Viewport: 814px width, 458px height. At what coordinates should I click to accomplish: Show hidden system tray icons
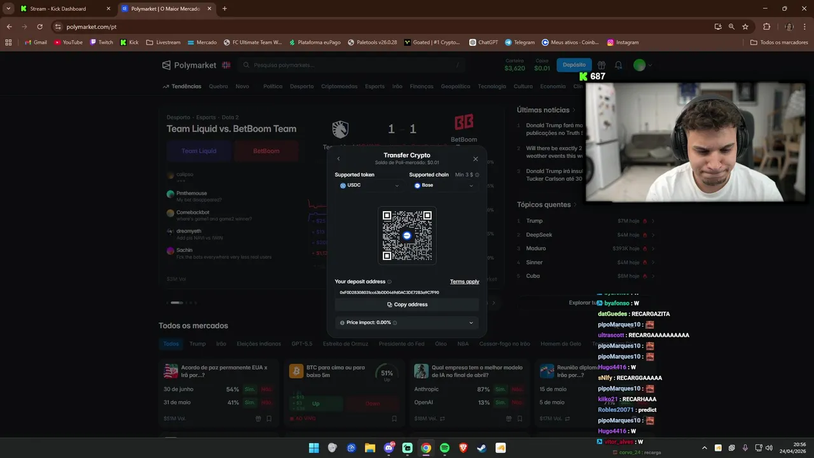(704, 448)
